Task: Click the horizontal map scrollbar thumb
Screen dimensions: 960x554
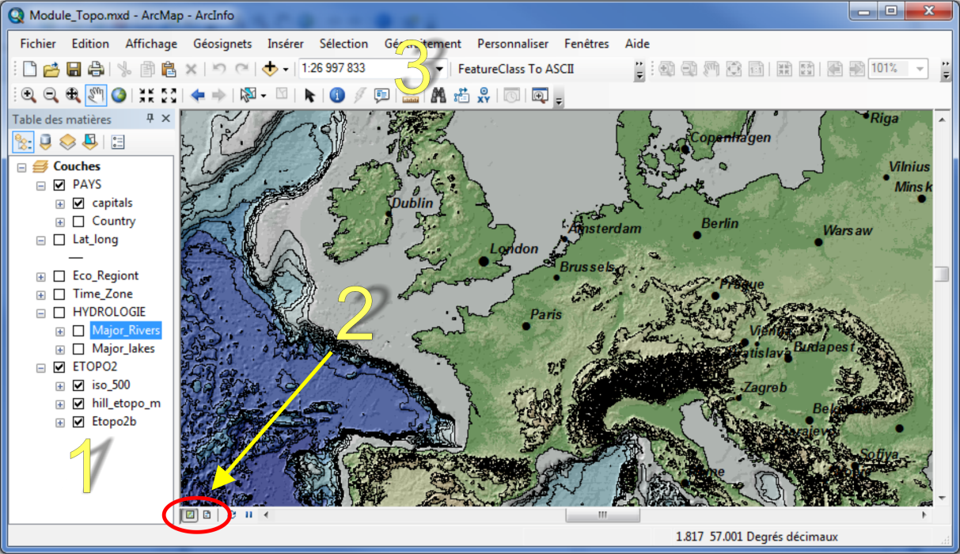Action: (597, 515)
